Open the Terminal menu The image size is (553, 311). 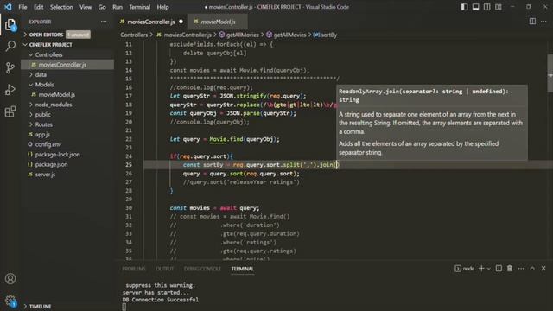click(139, 7)
